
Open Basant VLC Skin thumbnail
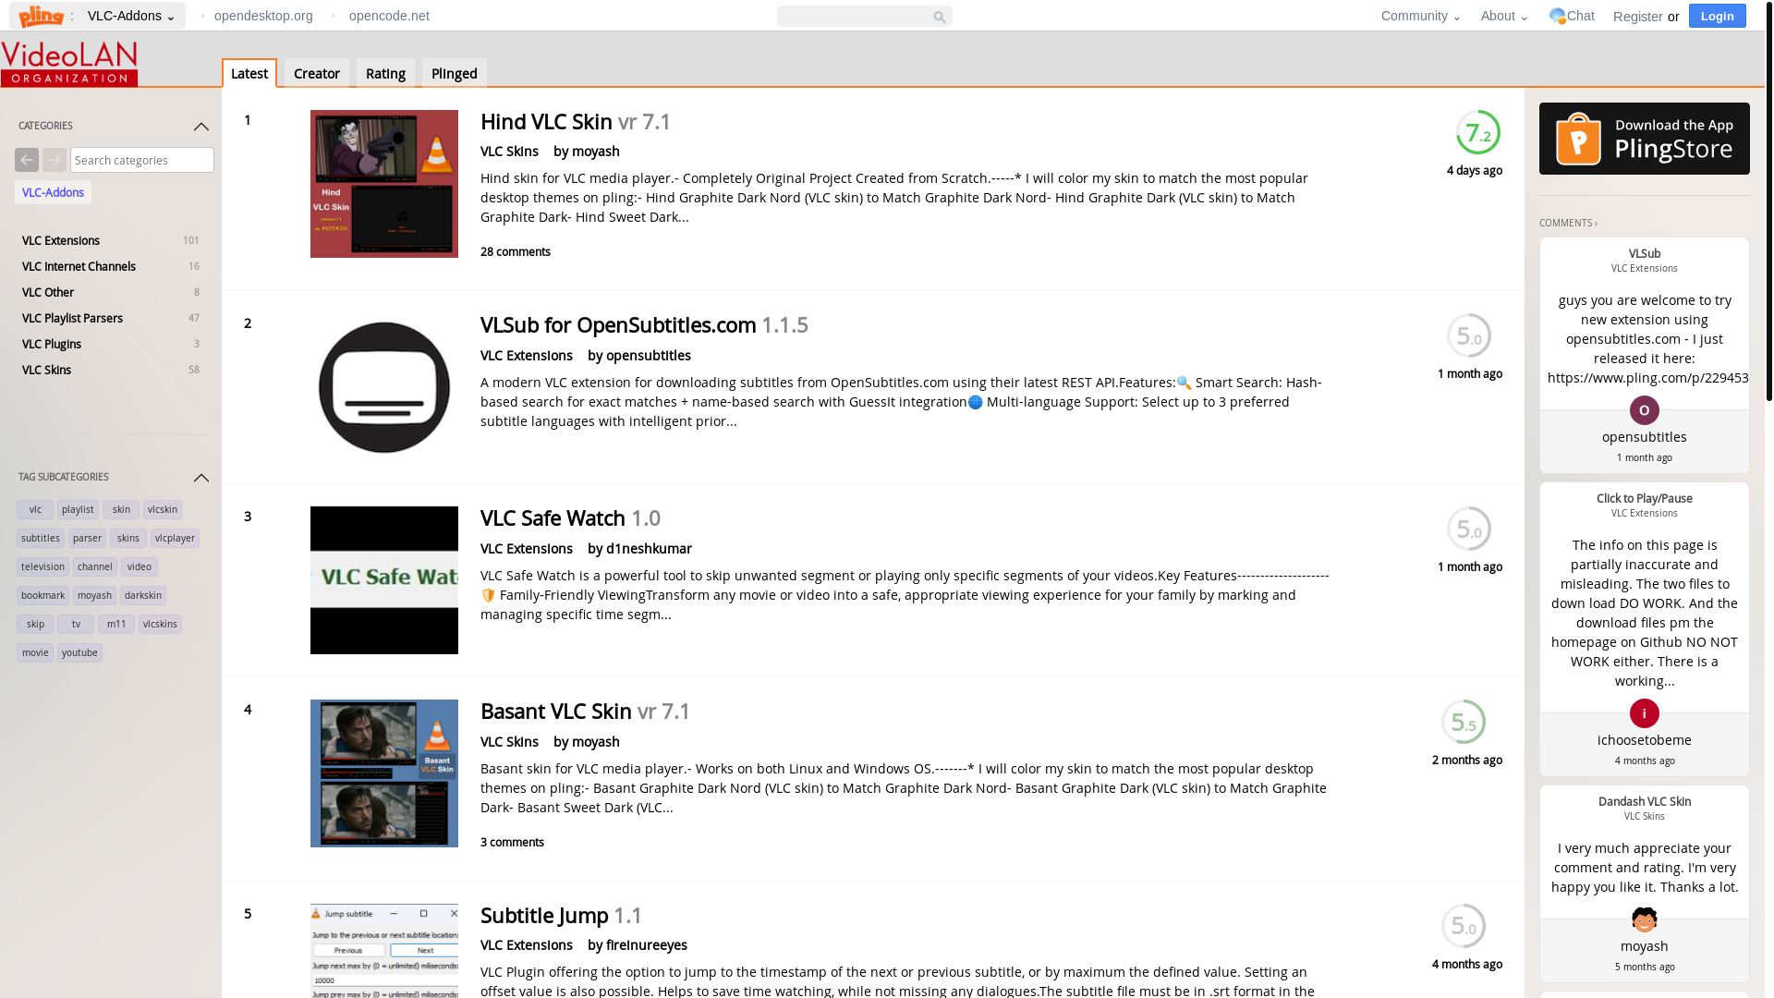coord(384,773)
